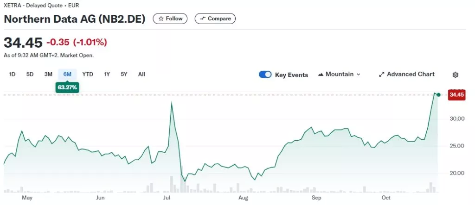Show the 5Y price history
Screen dimensions: 475x205
pyautogui.click(x=124, y=75)
